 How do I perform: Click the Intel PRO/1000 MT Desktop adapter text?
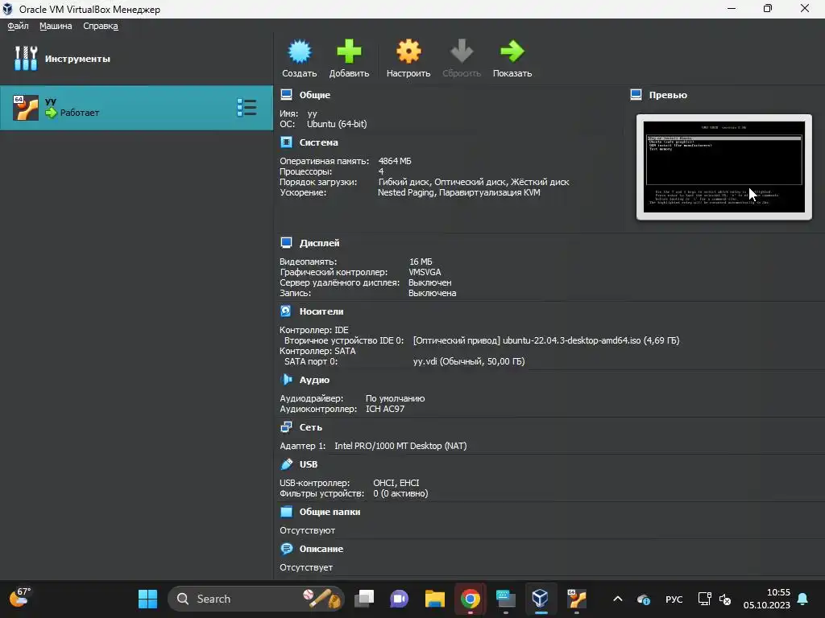pyautogui.click(x=400, y=446)
